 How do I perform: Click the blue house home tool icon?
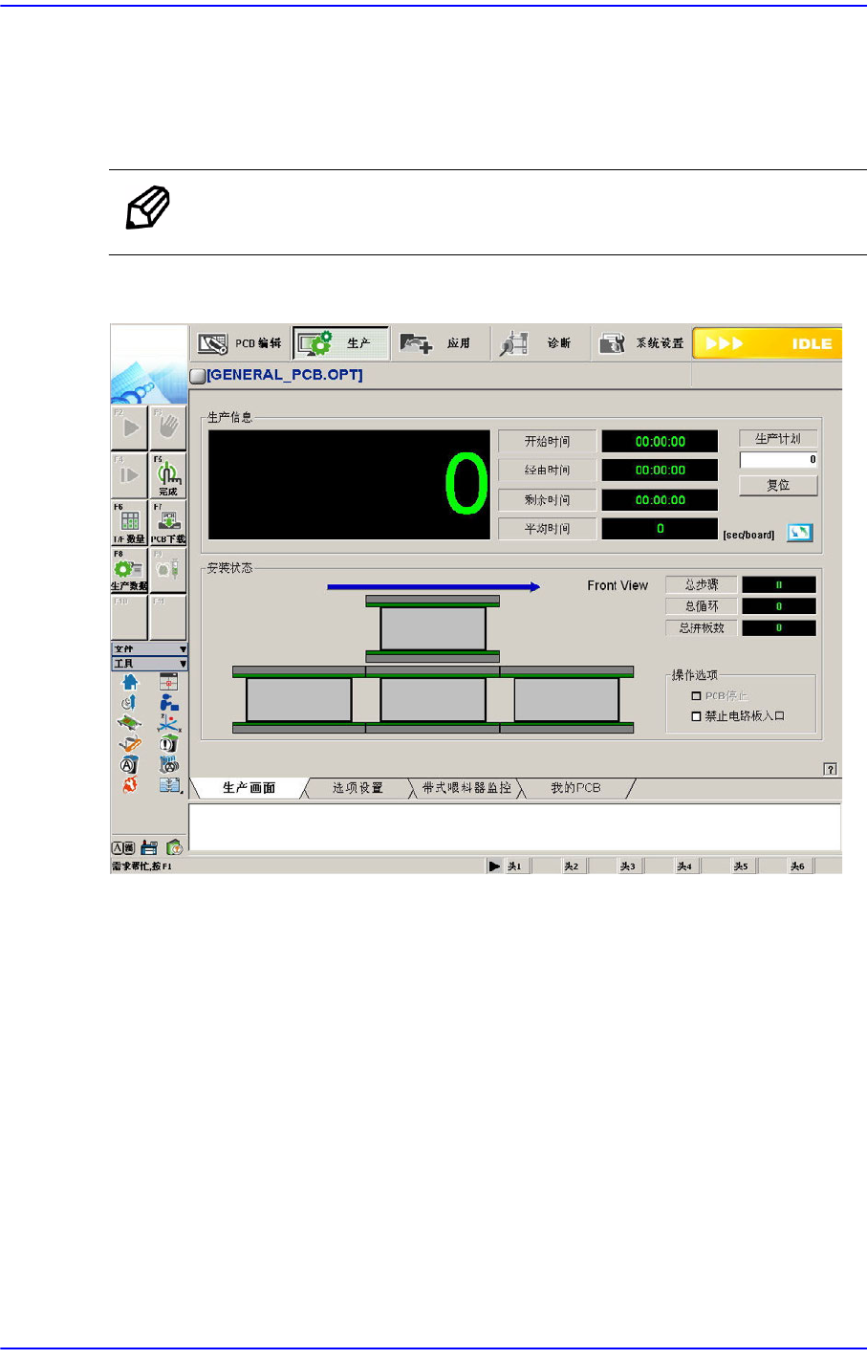130,683
